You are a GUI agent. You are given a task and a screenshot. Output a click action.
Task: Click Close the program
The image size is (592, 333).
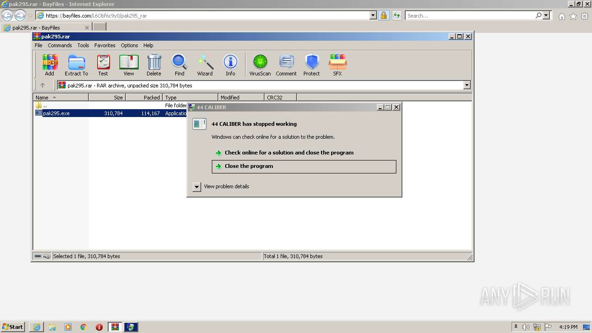pos(304,166)
